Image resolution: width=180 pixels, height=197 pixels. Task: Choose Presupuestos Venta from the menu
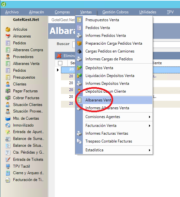102,20
